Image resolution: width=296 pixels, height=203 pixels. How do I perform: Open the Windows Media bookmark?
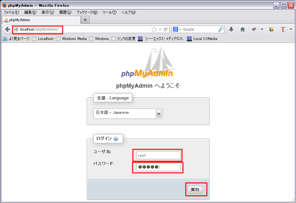[71, 39]
